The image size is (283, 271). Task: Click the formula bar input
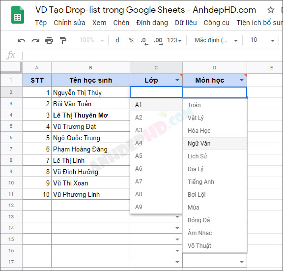(x=152, y=55)
